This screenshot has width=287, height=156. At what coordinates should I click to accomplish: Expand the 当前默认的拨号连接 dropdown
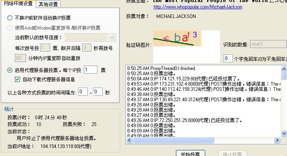point(112,38)
